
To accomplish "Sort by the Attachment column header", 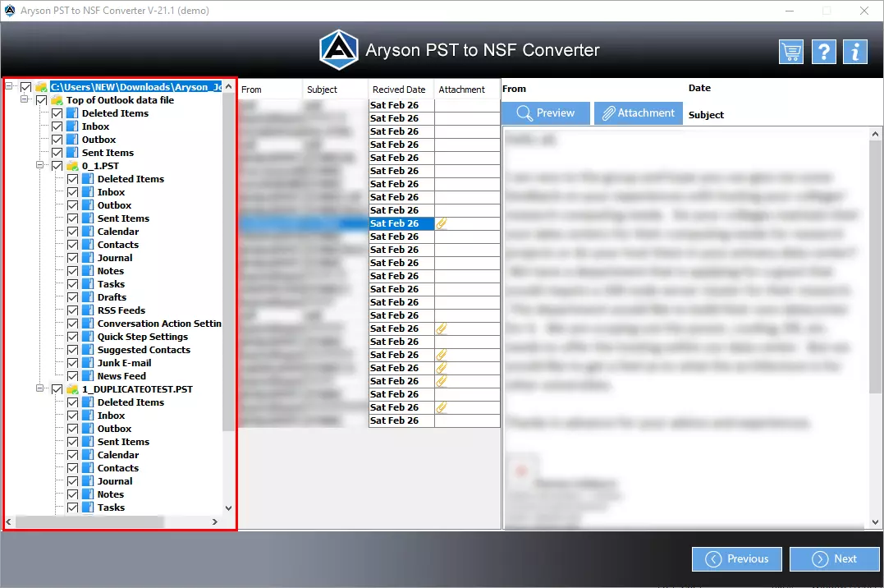I will pyautogui.click(x=467, y=90).
